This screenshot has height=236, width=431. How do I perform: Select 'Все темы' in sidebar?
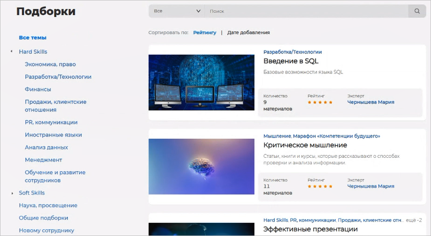pyautogui.click(x=32, y=38)
